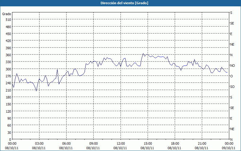Select the 09:00 time label

[93, 144]
